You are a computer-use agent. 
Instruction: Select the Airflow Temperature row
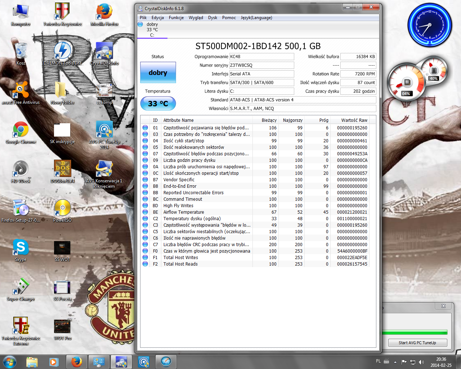tap(255, 212)
